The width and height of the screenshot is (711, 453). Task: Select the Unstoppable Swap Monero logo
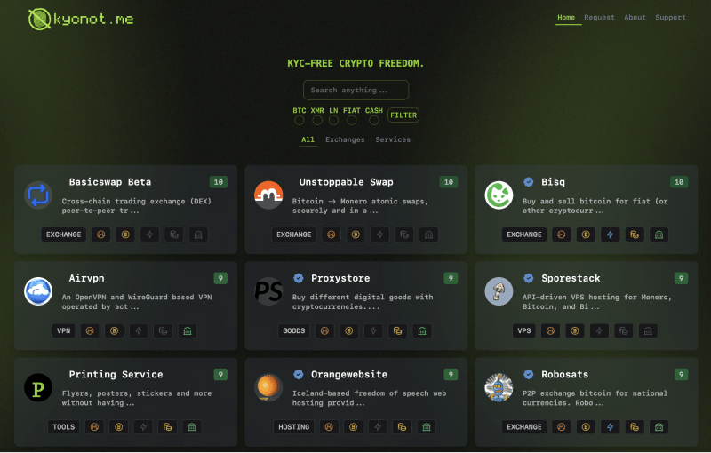tap(268, 195)
